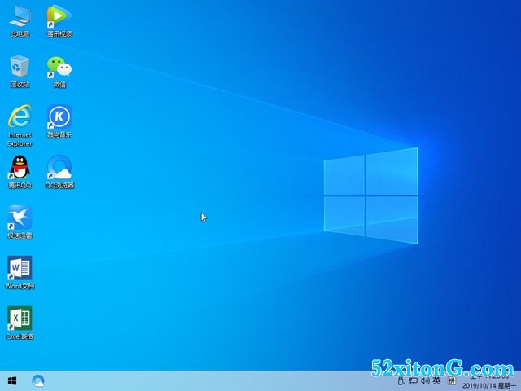Click the Excel表格 desktop shortcut
This screenshot has height=391, width=521.
[20, 319]
